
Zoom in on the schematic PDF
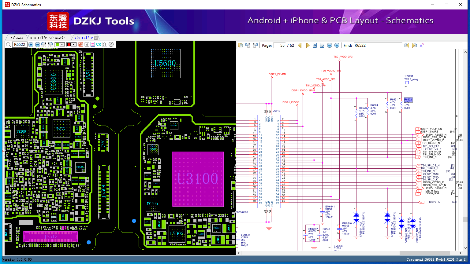[337, 45]
